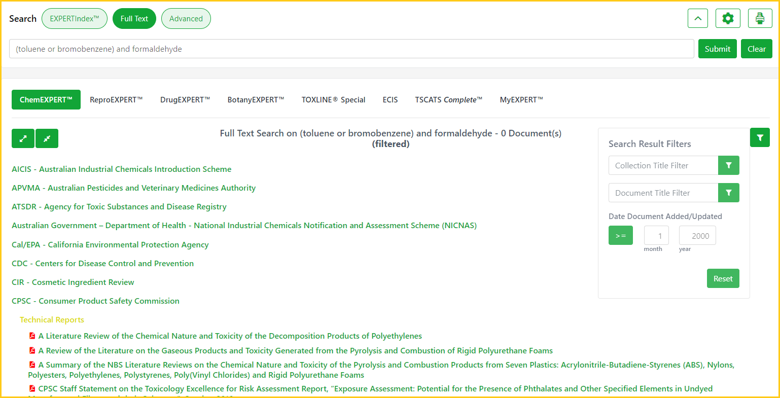Toggle the >= date comparison operator

pos(620,236)
